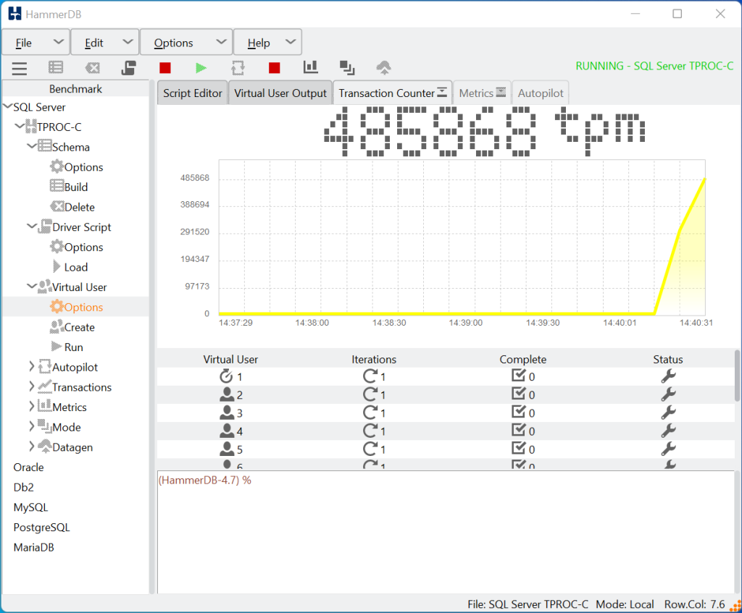Click the Complete checkbox for user 4
Image resolution: width=742 pixels, height=613 pixels.
coord(519,430)
